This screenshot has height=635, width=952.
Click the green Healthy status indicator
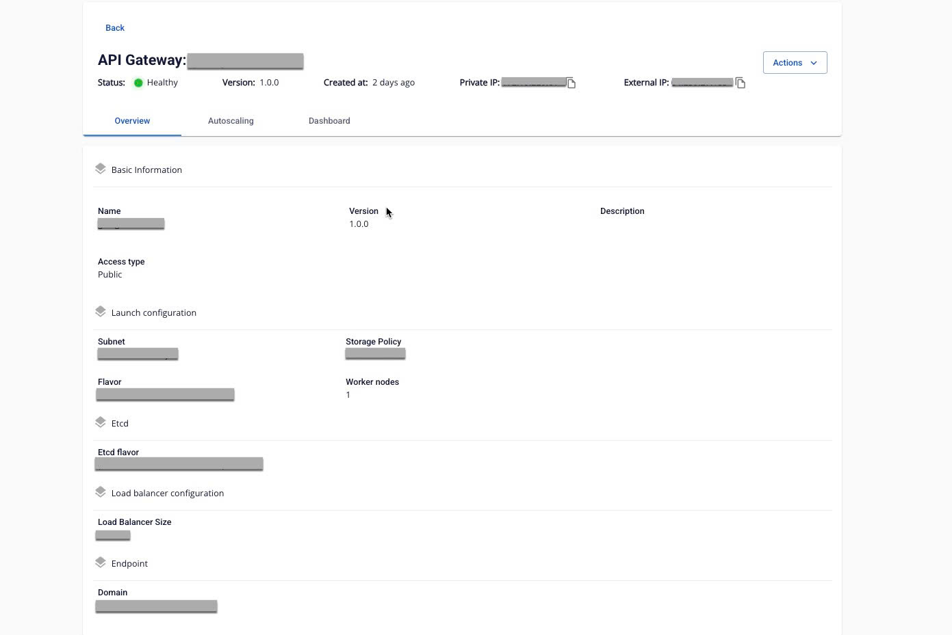pos(138,83)
